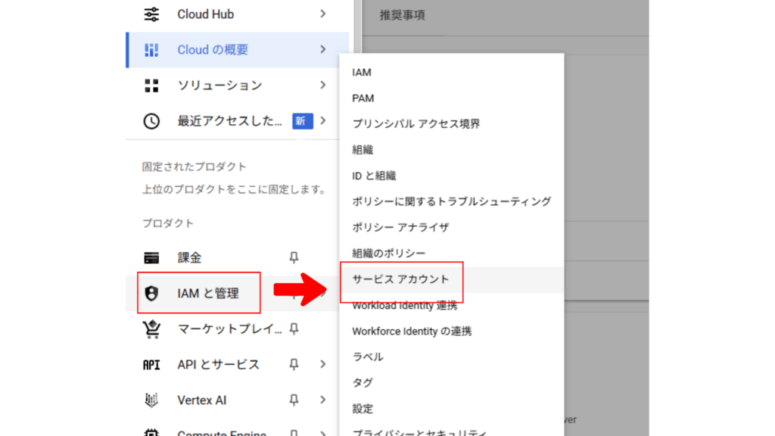This screenshot has height=436, width=775.
Task: Expand the Vertex AI submenu chevron
Action: 322,400
